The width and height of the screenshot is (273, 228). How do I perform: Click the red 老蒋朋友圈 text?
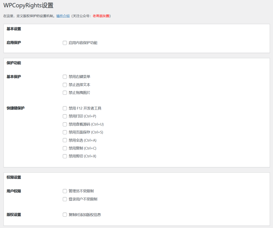point(101,16)
